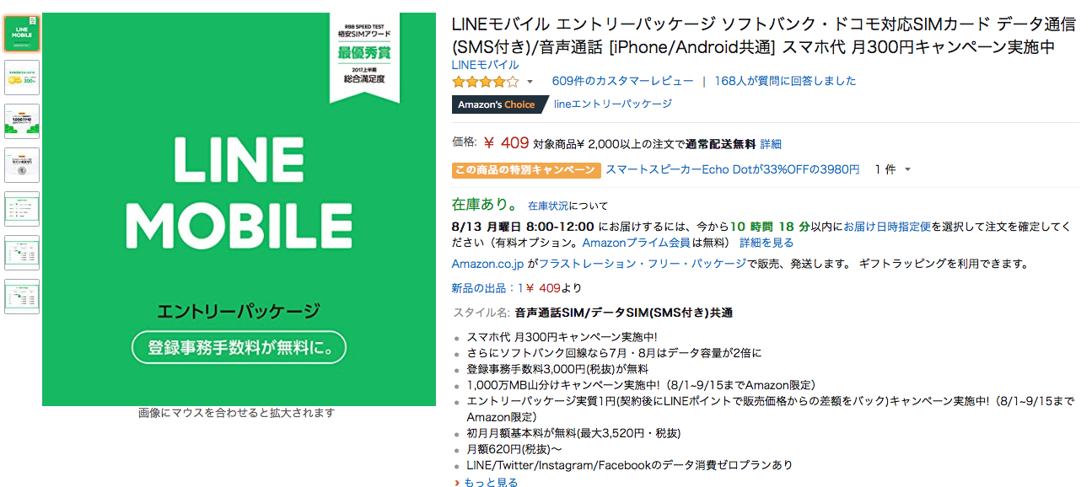This screenshot has width=1092, height=487.
Task: Expand the もっと見る feature list
Action: click(x=489, y=483)
